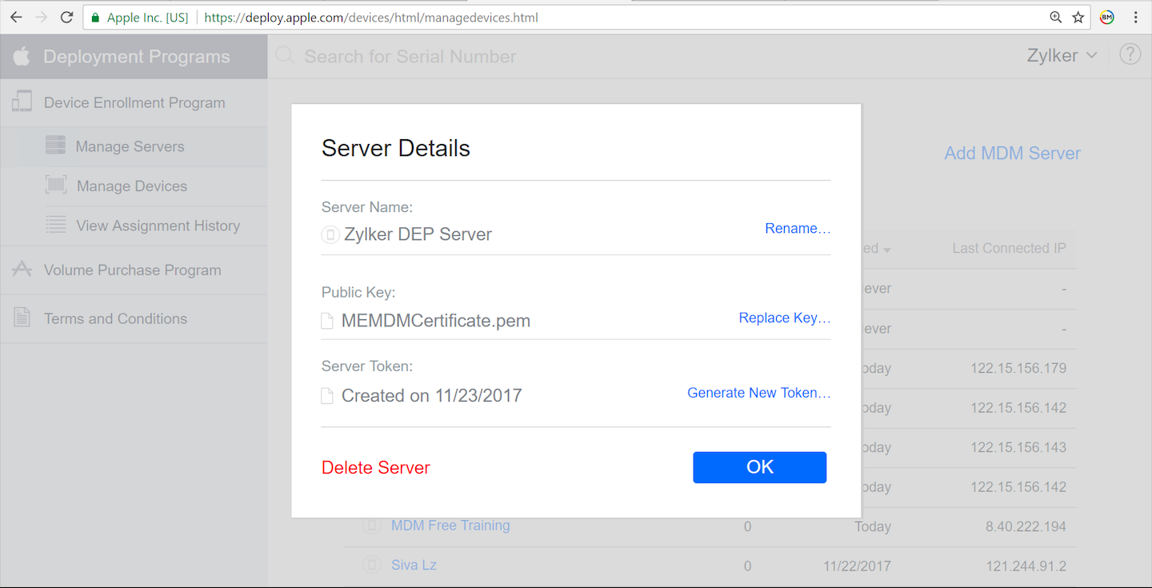
Task: Select Manage Servers in the sidebar
Action: click(x=130, y=146)
